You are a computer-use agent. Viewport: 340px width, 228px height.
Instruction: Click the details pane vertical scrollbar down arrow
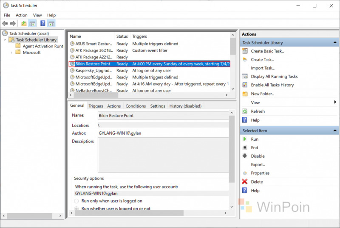click(232, 207)
